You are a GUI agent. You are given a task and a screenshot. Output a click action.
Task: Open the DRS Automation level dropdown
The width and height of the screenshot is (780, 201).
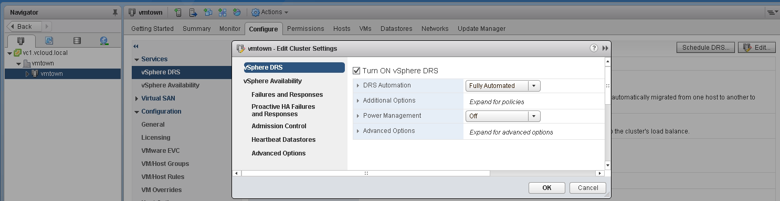tap(503, 86)
